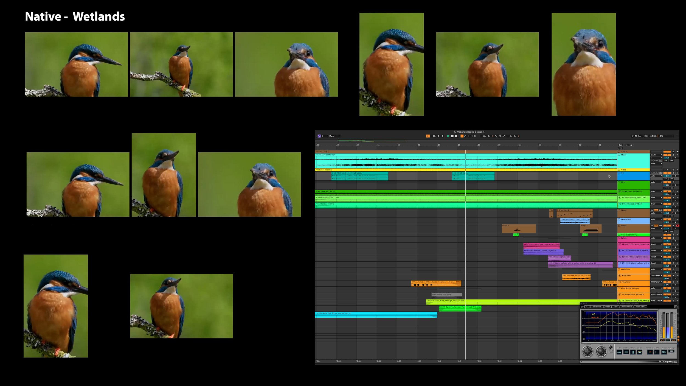686x386 pixels.
Task: Open MIDI mapping mode
Action: (x=646, y=136)
